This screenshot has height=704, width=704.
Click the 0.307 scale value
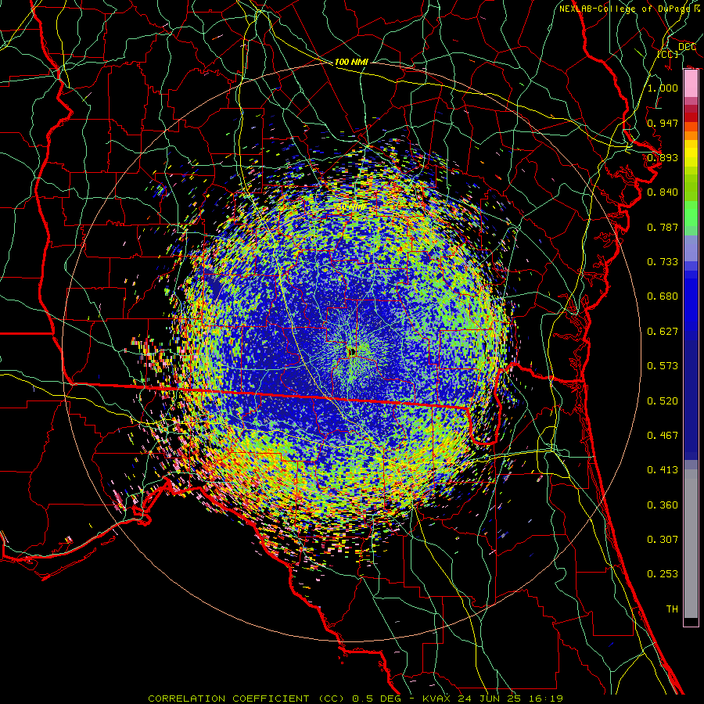663,540
